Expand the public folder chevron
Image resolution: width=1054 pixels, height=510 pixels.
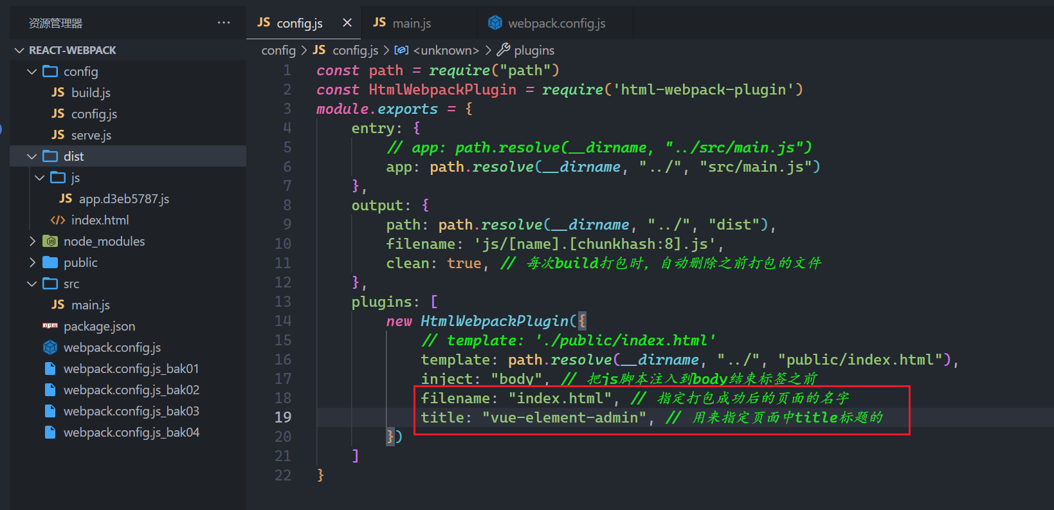[32, 262]
